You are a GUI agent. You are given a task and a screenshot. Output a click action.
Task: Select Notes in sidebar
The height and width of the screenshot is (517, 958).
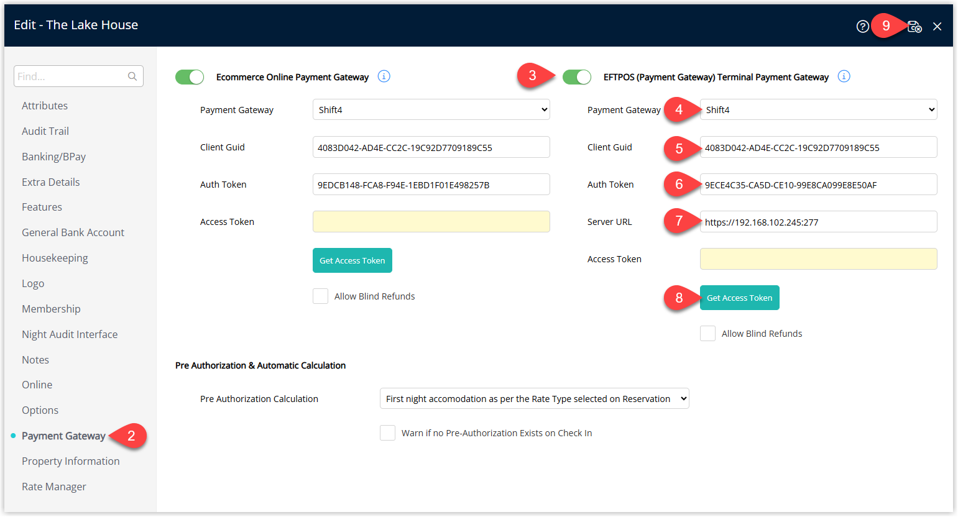coord(35,360)
